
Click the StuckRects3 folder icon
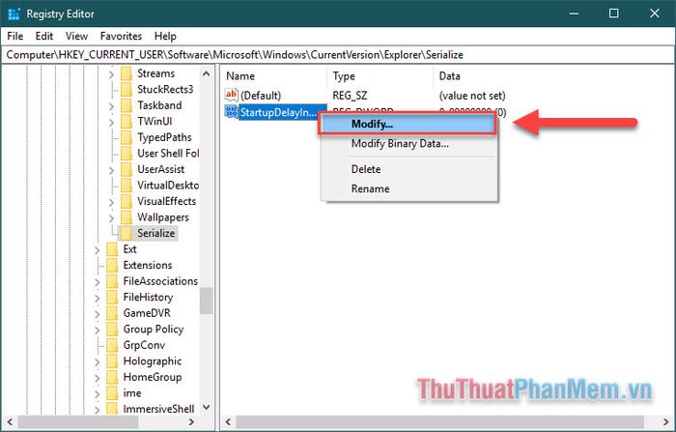coord(127,90)
